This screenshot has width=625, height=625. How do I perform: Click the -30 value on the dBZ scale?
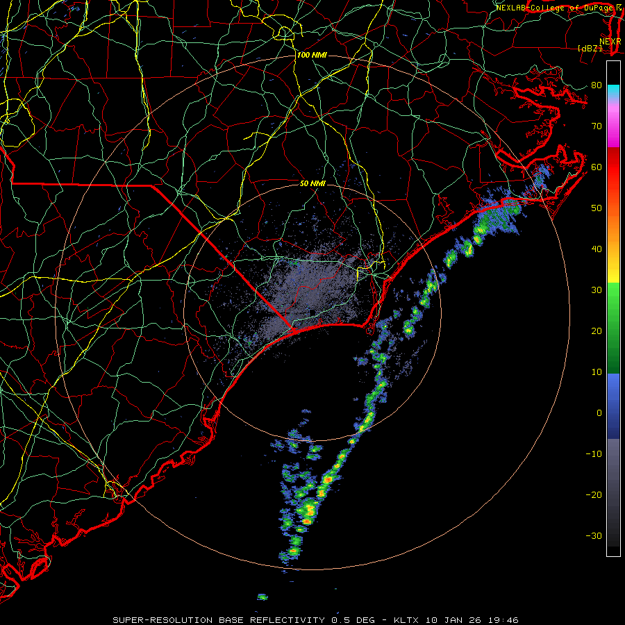(x=594, y=535)
